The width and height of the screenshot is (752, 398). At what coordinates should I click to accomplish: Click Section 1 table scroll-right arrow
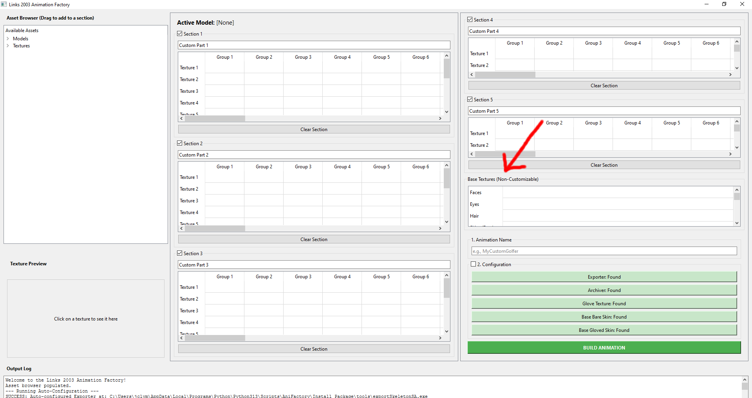[x=440, y=118]
